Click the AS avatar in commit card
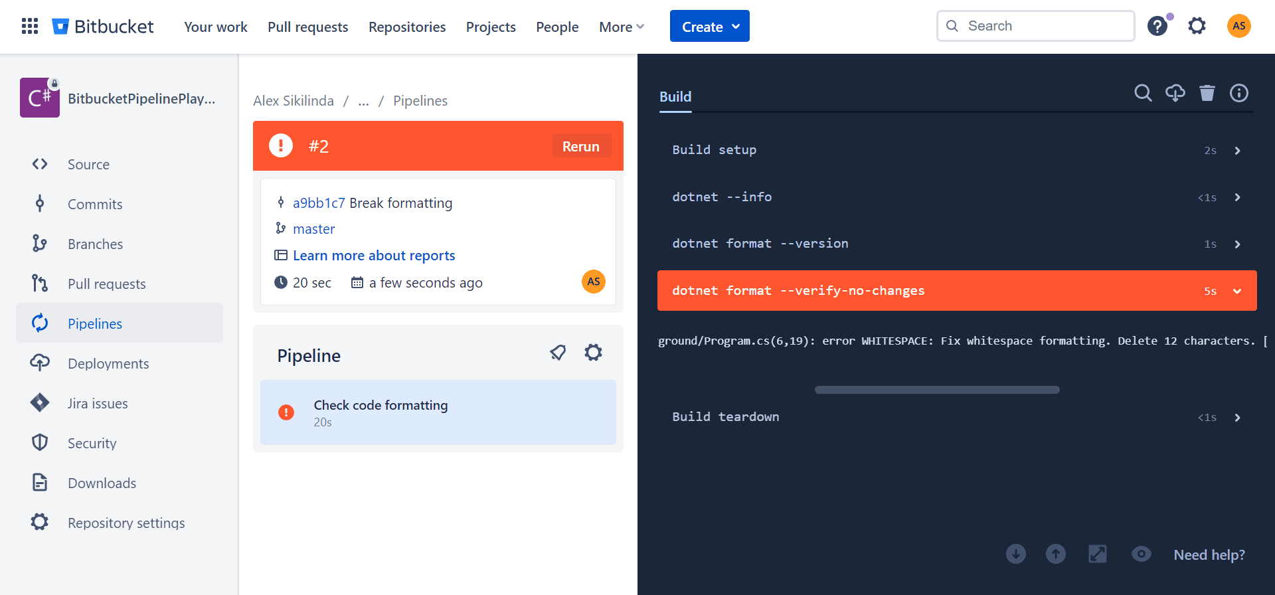 point(594,282)
